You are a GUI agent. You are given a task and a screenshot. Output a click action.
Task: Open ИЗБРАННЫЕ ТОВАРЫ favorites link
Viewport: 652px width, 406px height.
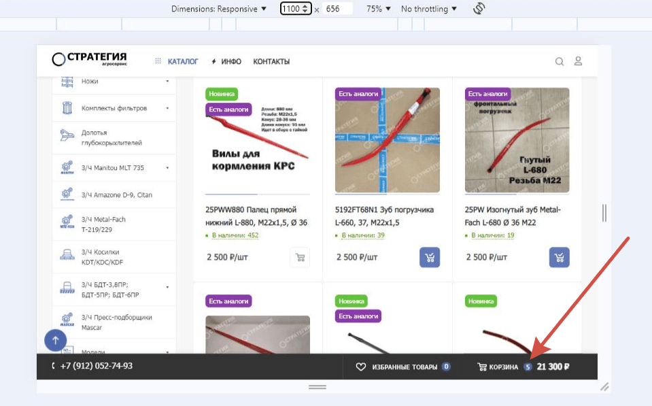[405, 367]
